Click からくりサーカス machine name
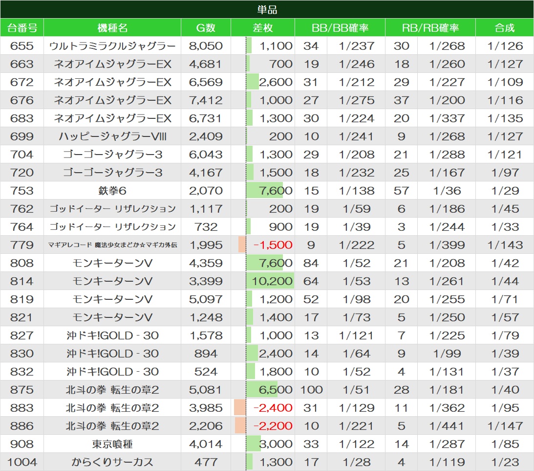This screenshot has height=471, width=534. [x=112, y=462]
